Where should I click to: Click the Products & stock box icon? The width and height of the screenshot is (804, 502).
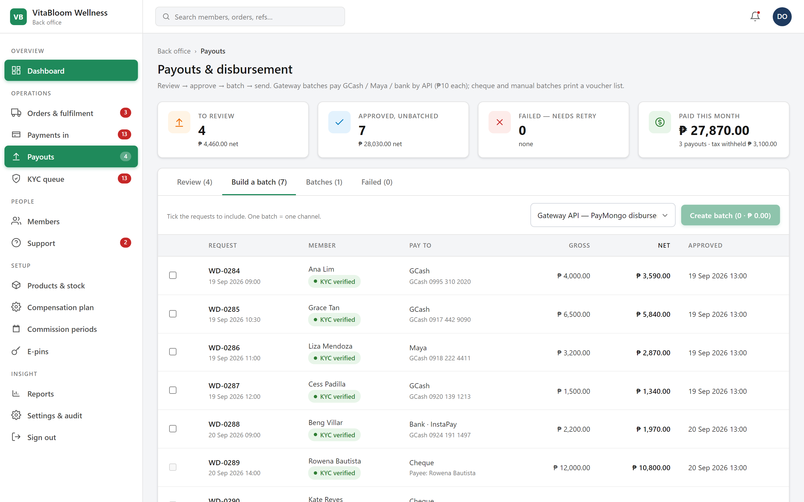click(x=16, y=285)
